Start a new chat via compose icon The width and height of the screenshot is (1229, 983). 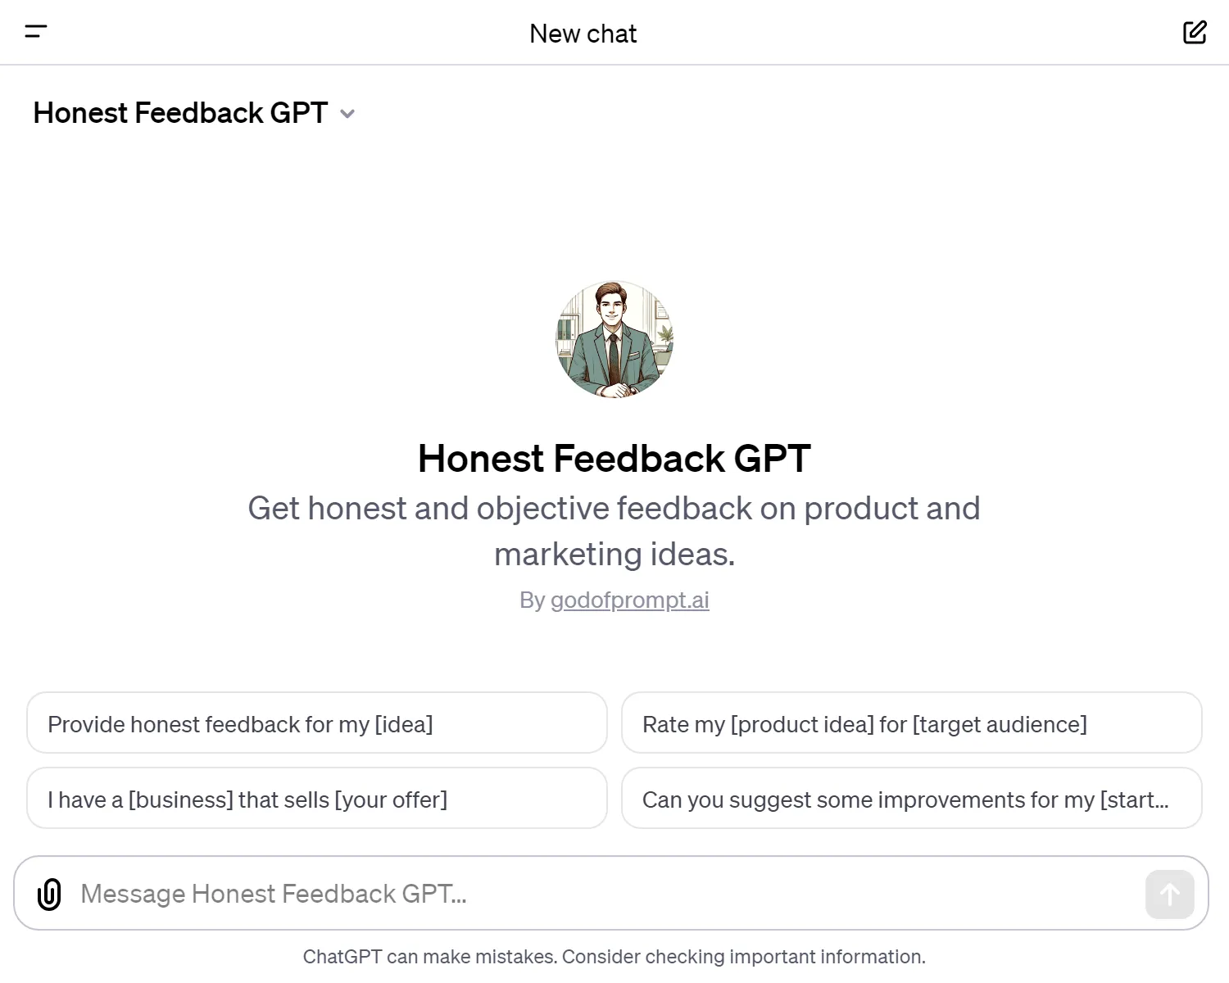point(1195,32)
